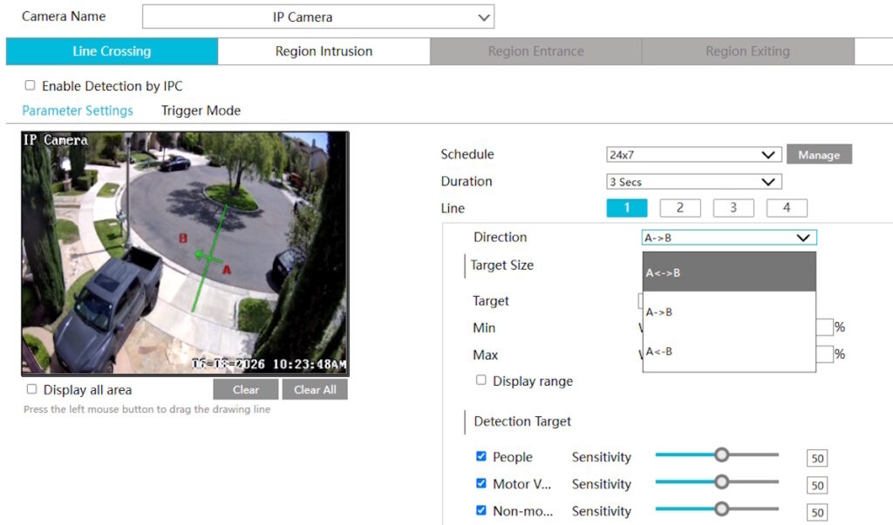Viewport: 893px width, 525px height.
Task: Choose A<-B direction option
Action: coord(729,352)
